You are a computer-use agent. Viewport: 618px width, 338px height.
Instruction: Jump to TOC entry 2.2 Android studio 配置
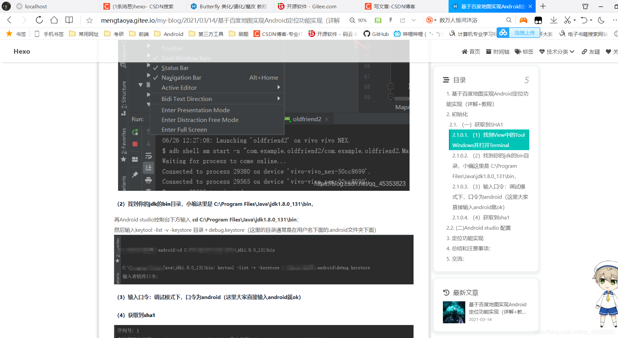click(x=479, y=228)
